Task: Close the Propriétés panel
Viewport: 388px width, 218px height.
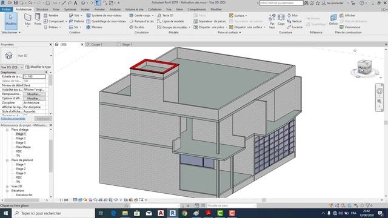Action: pos(50,44)
